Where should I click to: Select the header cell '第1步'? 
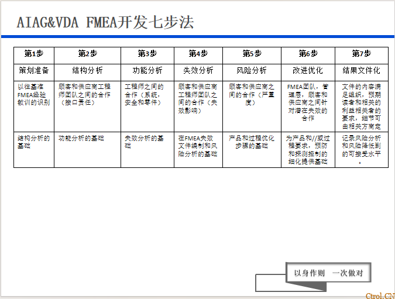point(34,56)
